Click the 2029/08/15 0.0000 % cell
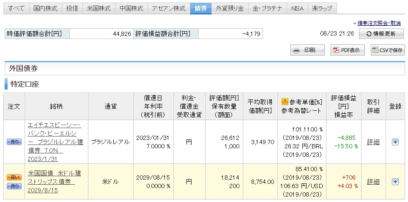This screenshot has height=202, width=408. coord(153,182)
